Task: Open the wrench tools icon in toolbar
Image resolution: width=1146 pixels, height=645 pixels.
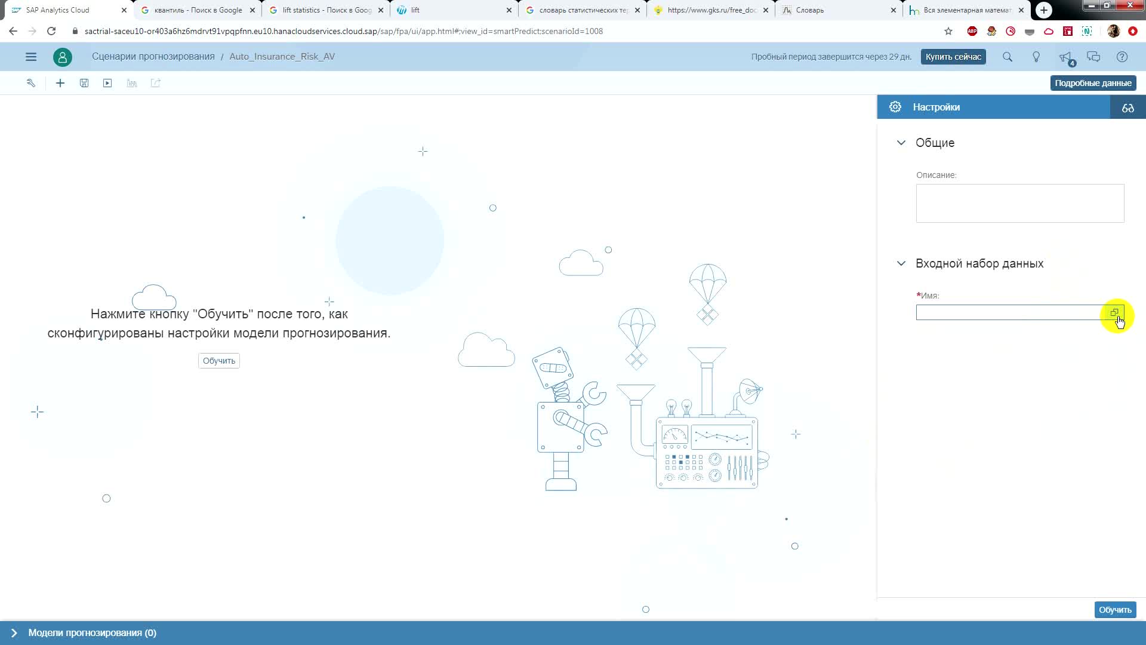Action: [31, 83]
